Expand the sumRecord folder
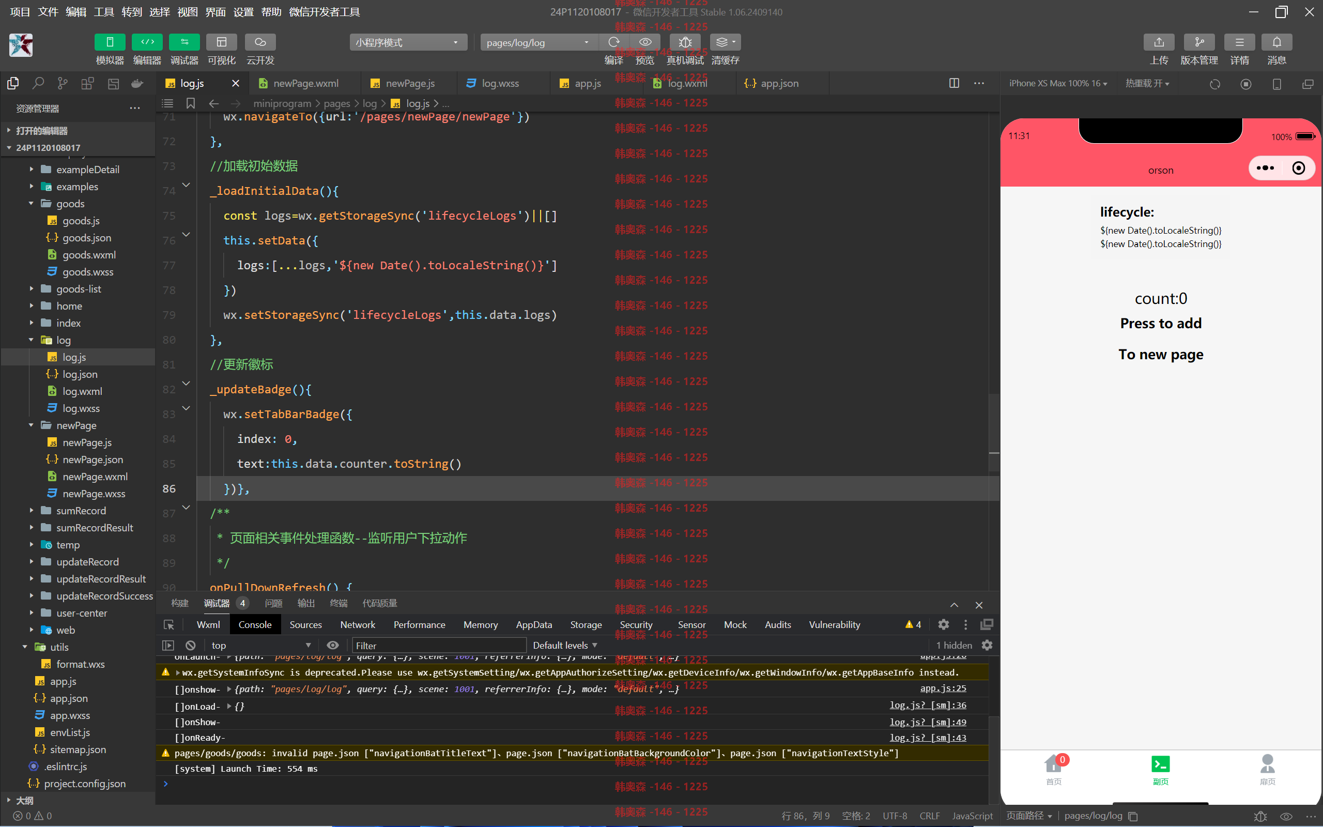Screen dimensions: 1323x827 [x=32, y=511]
